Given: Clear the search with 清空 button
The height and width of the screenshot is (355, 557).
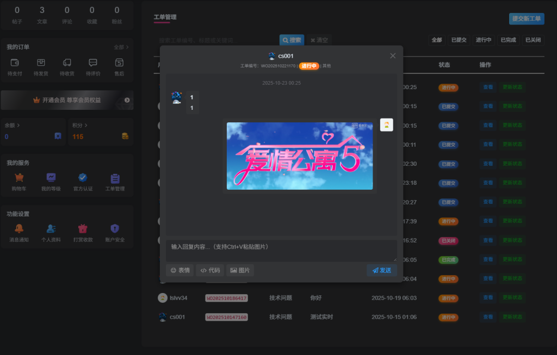Looking at the screenshot, I should 319,40.
